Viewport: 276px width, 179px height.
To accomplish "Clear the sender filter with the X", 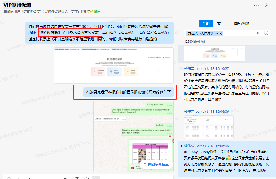I will [x=258, y=33].
